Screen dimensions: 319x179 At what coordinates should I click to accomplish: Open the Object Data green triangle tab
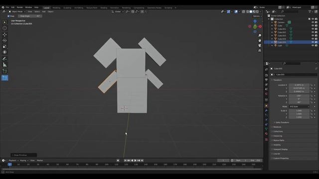coord(266,129)
